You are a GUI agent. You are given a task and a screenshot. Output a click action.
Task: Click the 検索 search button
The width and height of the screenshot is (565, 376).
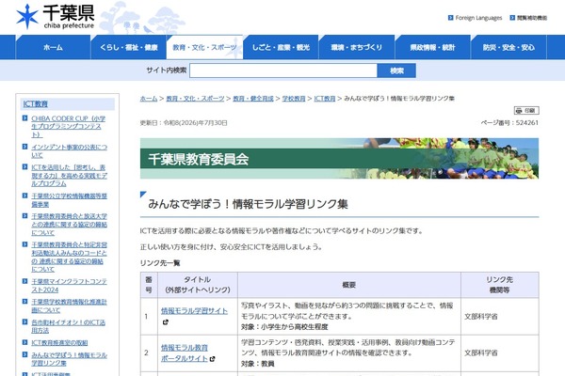point(396,70)
